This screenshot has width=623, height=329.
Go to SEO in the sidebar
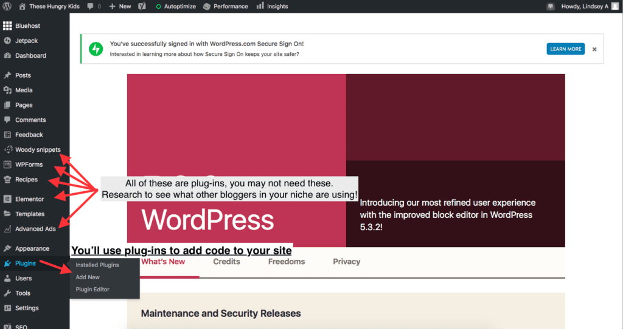tap(21, 326)
